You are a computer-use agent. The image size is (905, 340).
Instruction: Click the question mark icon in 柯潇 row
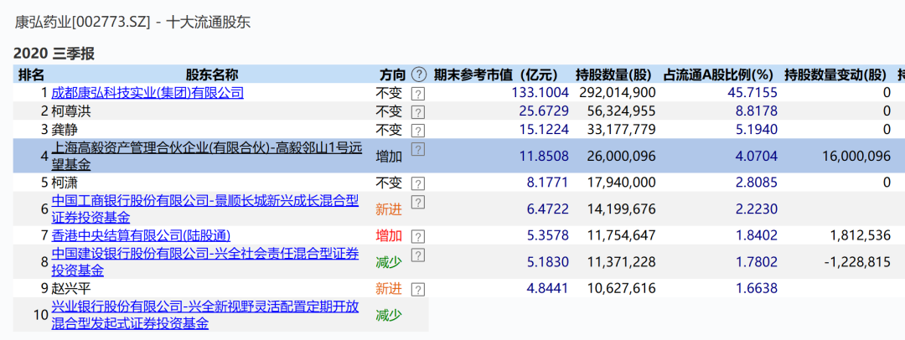click(x=418, y=183)
